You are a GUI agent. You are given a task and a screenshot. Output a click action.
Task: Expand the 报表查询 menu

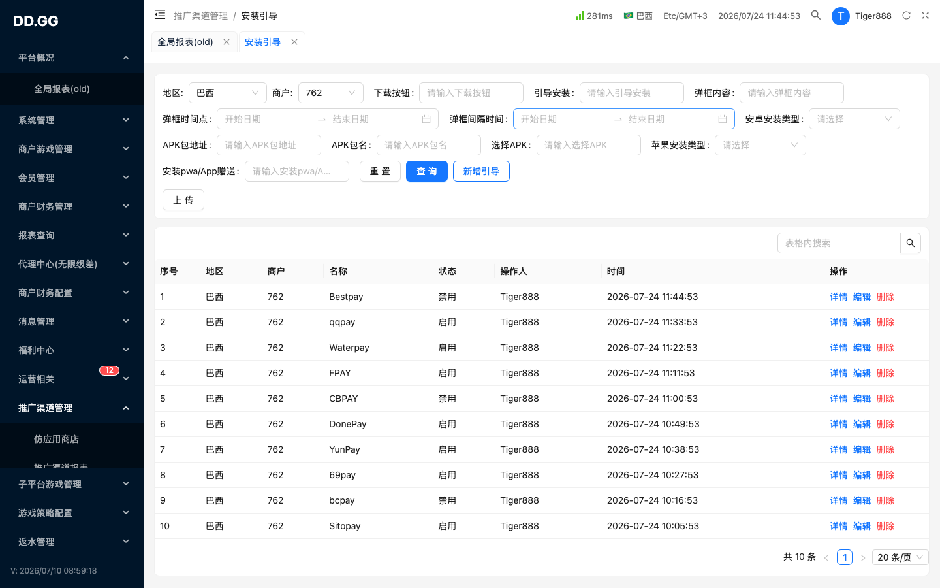[72, 235]
